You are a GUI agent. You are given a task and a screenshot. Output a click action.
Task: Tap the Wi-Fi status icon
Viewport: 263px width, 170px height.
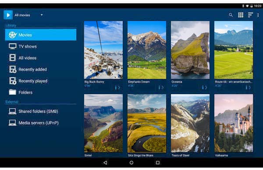point(247,6)
